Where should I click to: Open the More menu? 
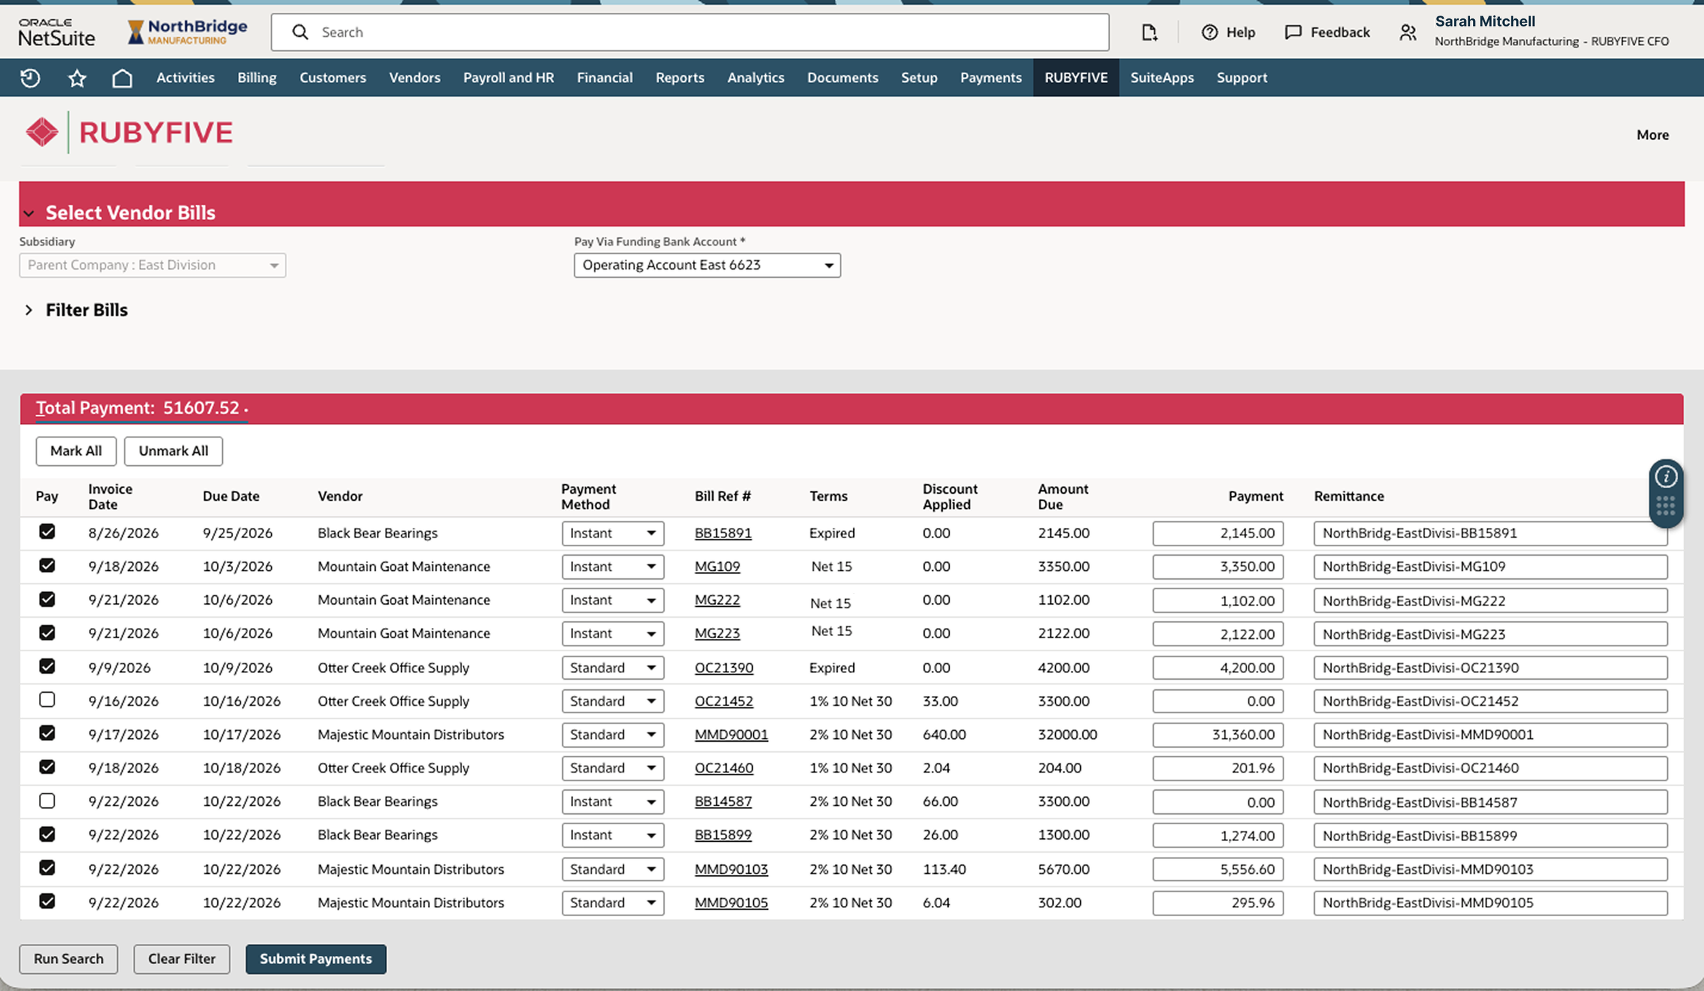[x=1652, y=135]
